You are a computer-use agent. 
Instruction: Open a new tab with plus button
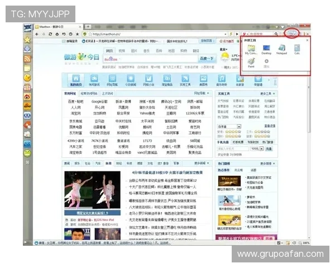pyautogui.click(x=88, y=27)
